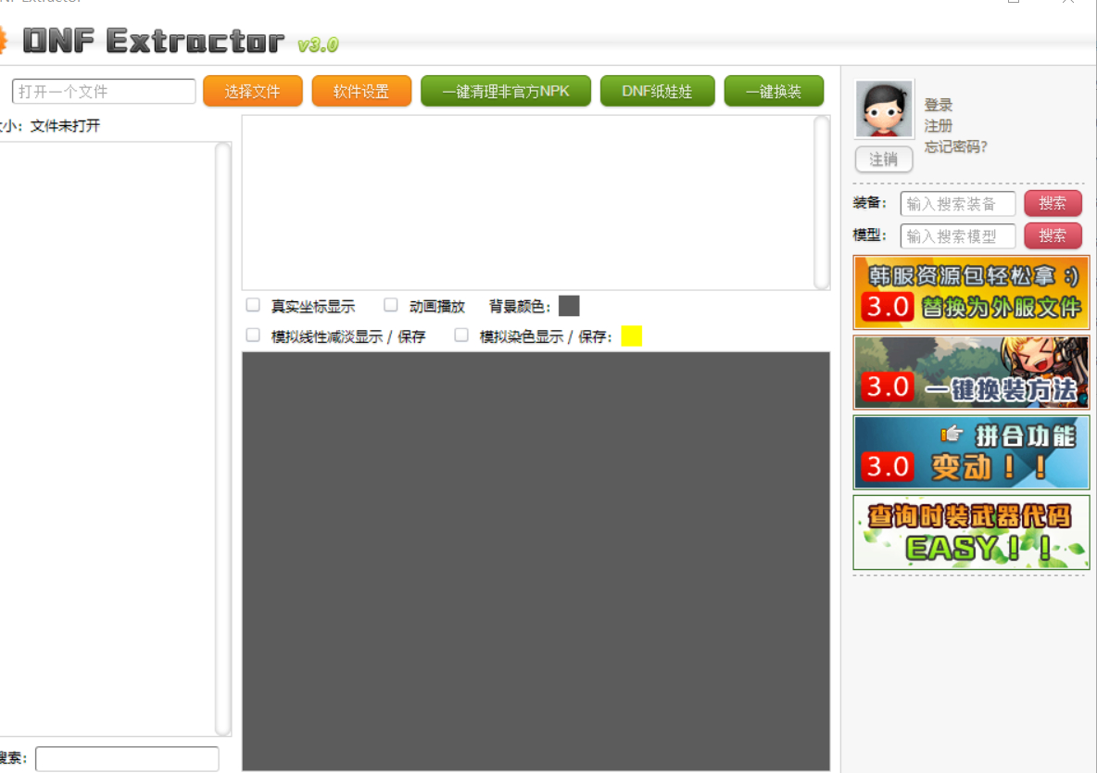Open 软件设置 software settings
This screenshot has width=1097, height=773.
pyautogui.click(x=361, y=91)
